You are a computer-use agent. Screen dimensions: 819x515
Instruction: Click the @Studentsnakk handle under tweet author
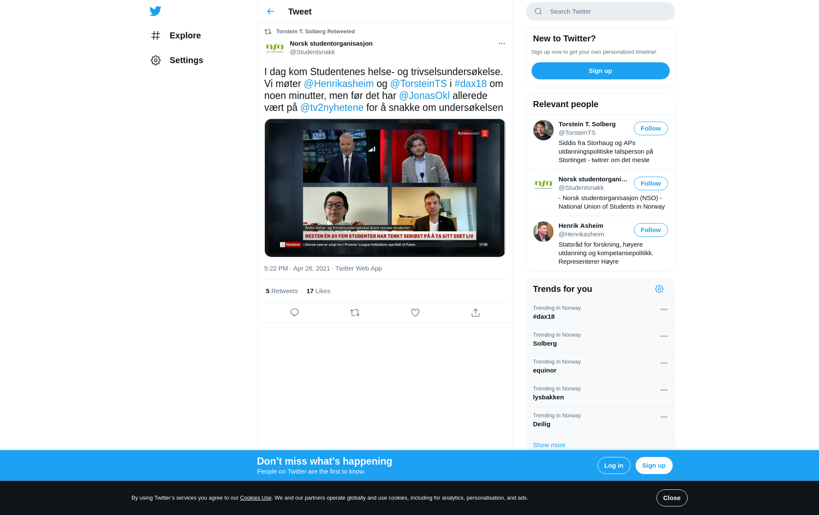312,52
